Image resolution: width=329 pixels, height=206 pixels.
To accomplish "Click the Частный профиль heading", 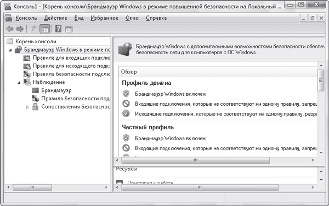I will 148,128.
